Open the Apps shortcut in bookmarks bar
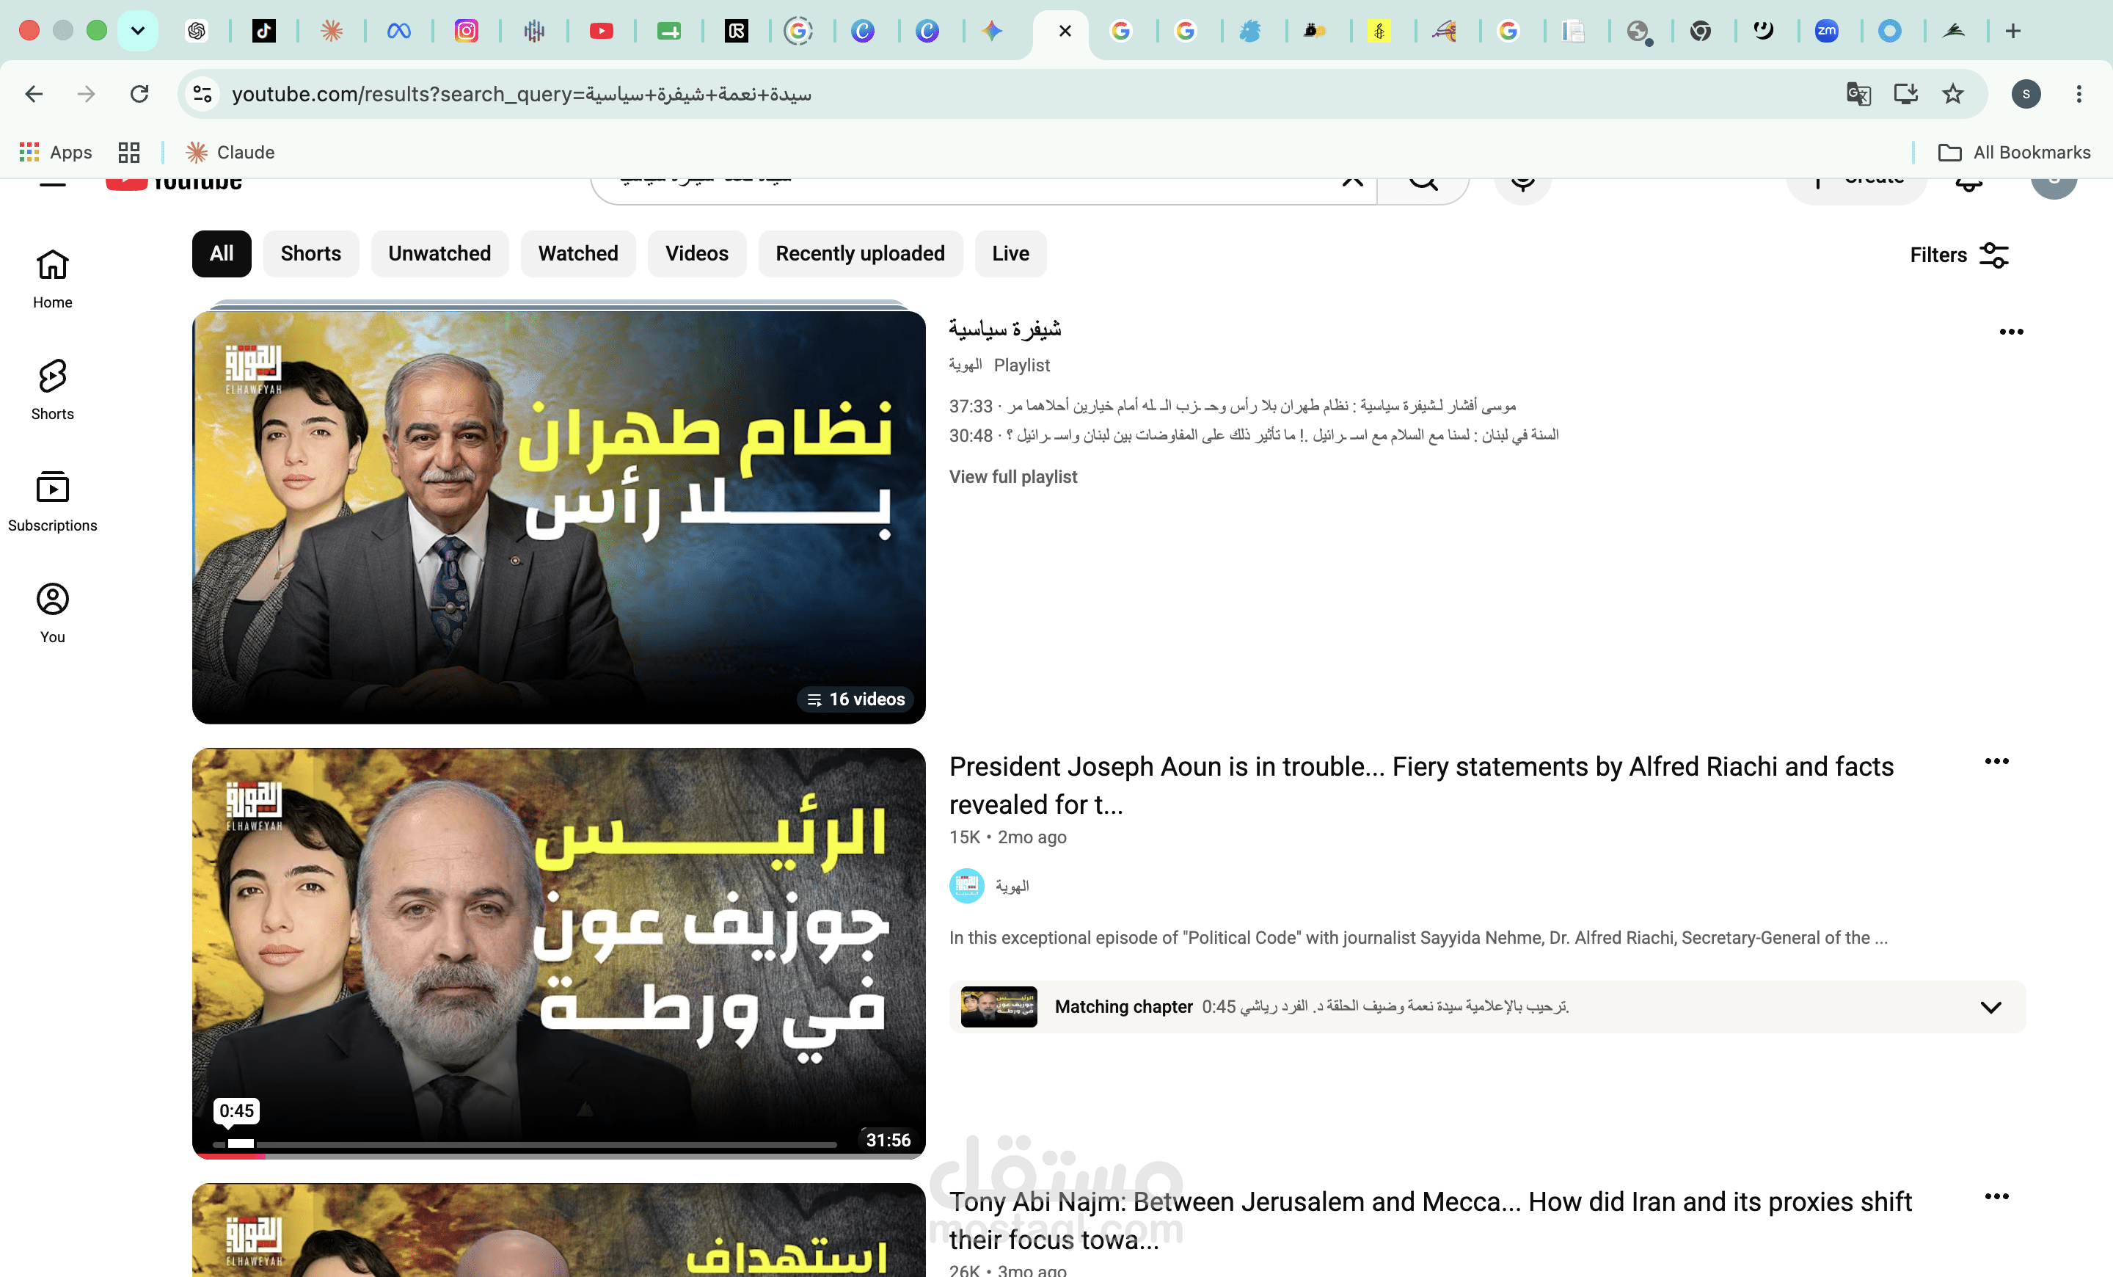Image resolution: width=2113 pixels, height=1277 pixels. tap(56, 153)
